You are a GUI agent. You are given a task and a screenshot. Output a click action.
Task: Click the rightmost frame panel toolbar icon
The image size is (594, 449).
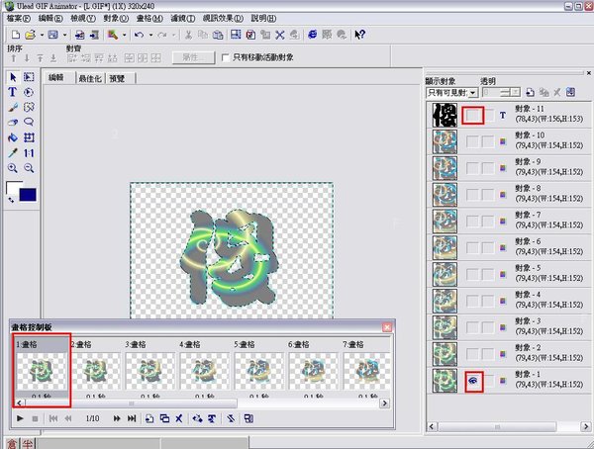(248, 418)
